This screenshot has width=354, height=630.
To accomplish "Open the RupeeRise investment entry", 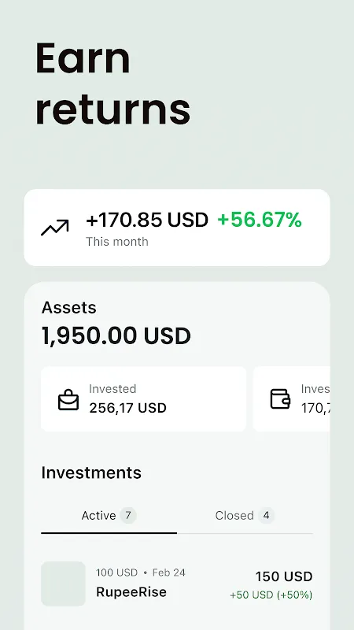I will [177, 584].
